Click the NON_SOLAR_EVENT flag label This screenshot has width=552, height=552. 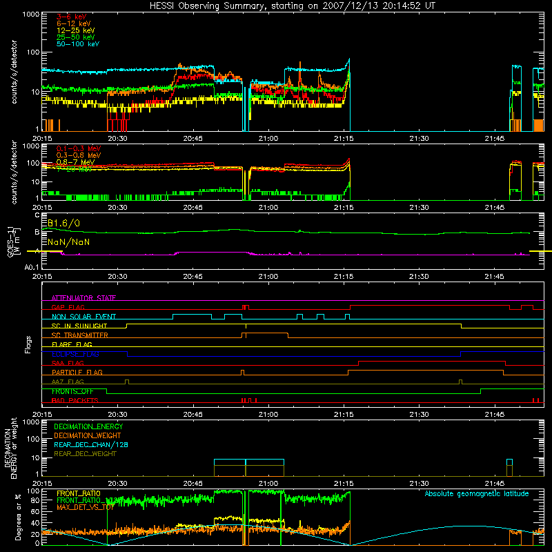pos(83,317)
